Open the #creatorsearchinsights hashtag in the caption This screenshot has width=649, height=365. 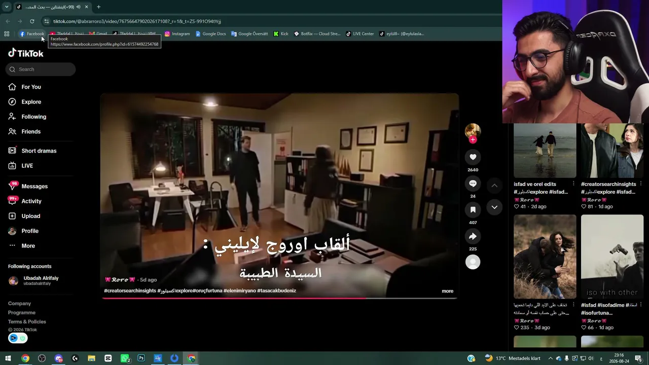130,291
